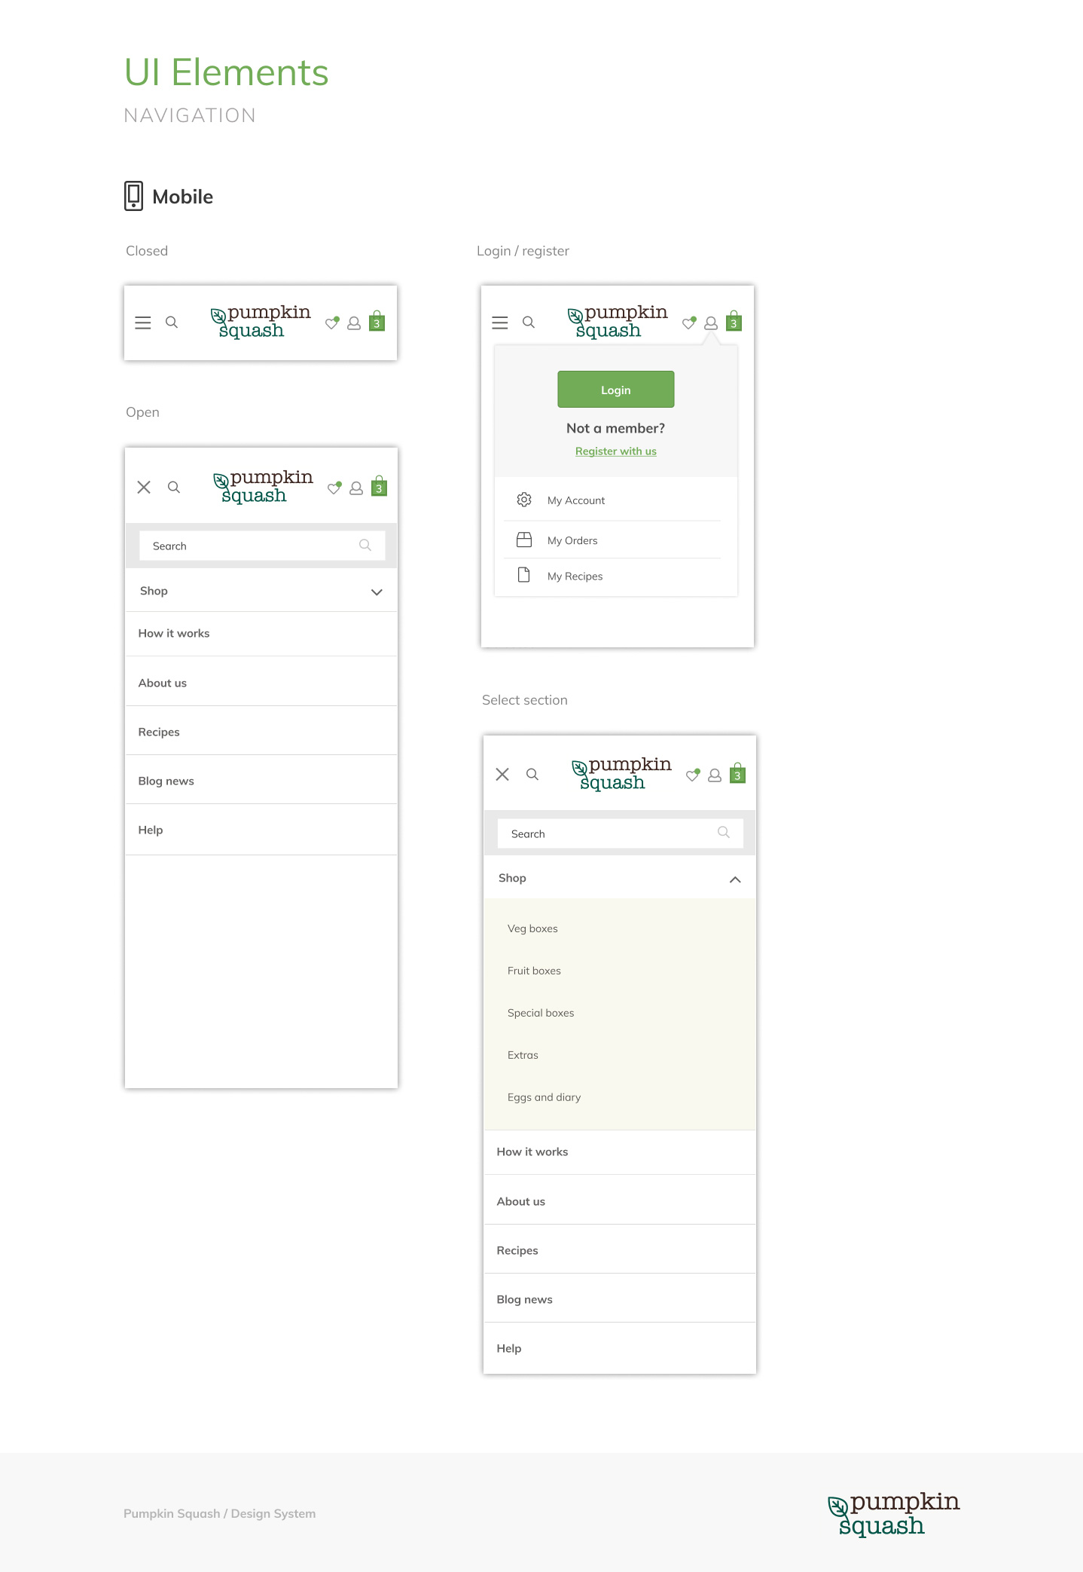
Task: Open hamburger menu in Login mockup
Action: [500, 323]
